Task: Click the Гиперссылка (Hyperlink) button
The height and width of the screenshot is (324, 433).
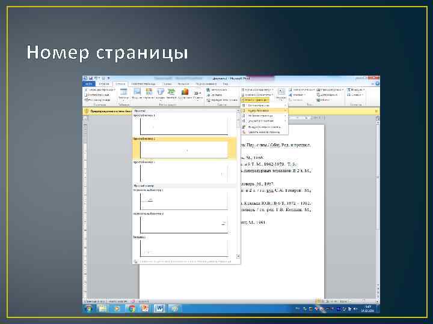Action: [x=217, y=90]
